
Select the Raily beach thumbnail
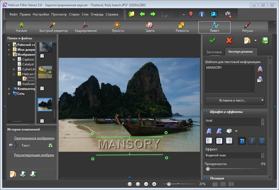[45, 104]
